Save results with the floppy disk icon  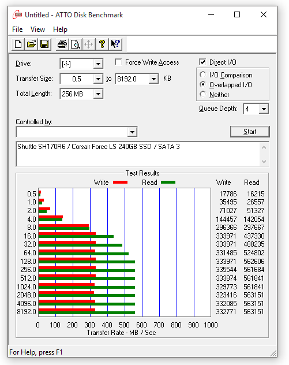point(44,44)
